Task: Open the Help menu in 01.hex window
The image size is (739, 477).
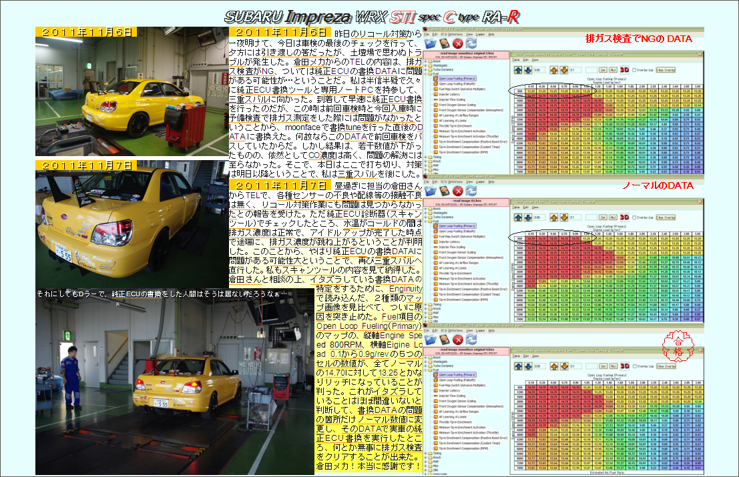Action: coord(491,181)
